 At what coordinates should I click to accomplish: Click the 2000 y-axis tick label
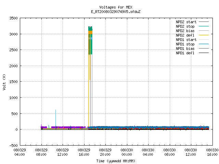pyautogui.click(x=13, y=66)
